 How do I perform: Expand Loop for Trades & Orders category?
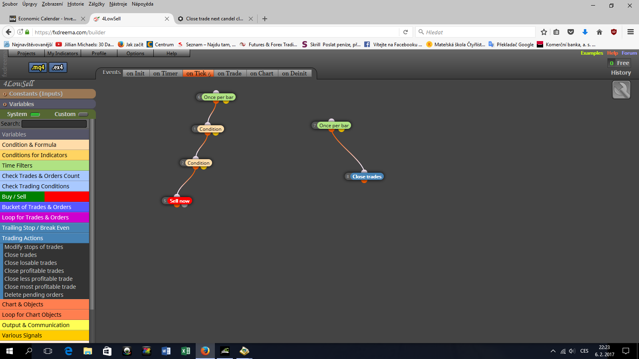coord(44,217)
